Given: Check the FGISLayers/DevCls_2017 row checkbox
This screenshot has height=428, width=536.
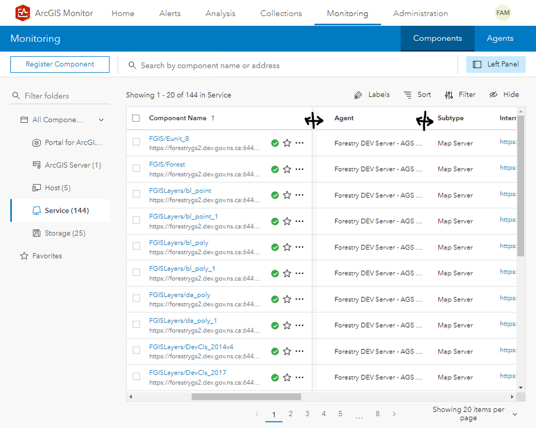Looking at the screenshot, I should (136, 376).
